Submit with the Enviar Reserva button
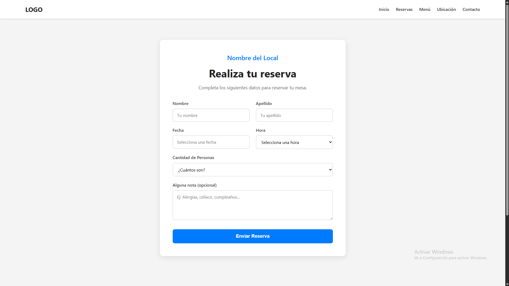This screenshot has width=509, height=286. tap(253, 236)
